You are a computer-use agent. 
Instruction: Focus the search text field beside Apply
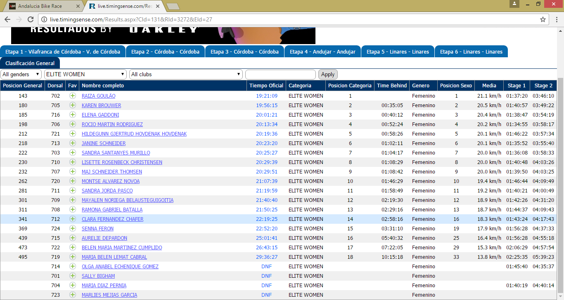280,74
